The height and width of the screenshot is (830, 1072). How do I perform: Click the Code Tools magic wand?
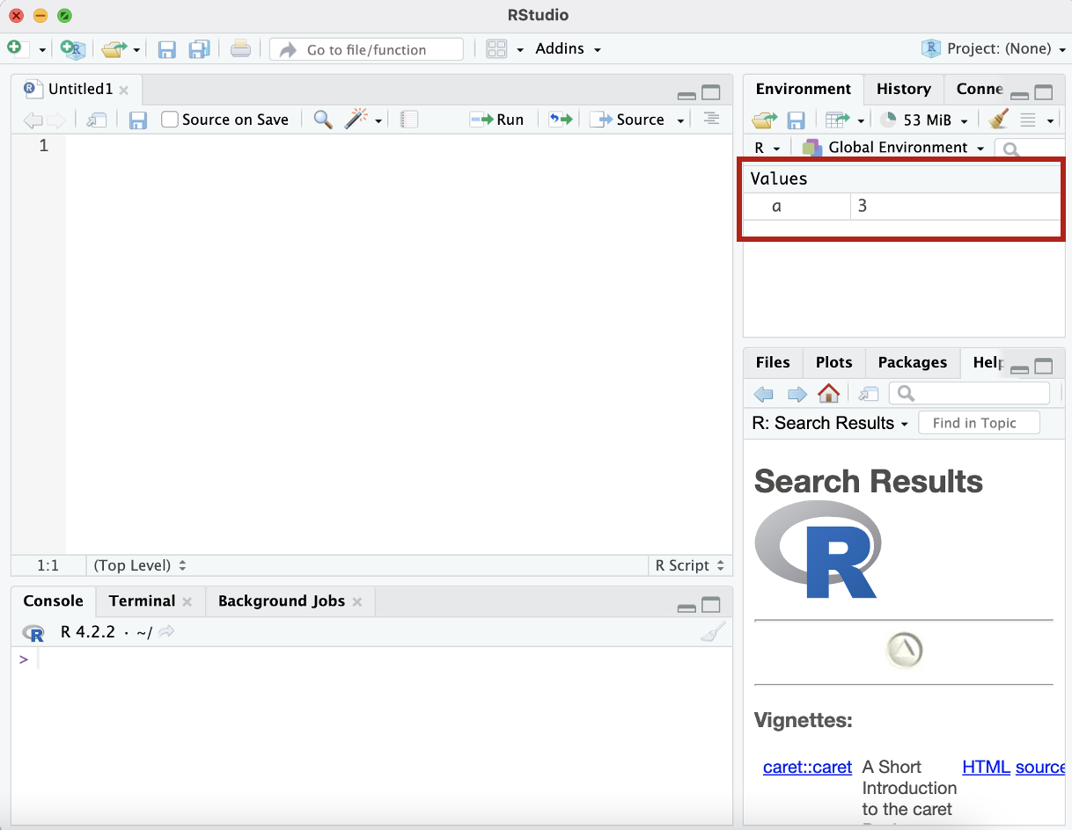pyautogui.click(x=356, y=120)
